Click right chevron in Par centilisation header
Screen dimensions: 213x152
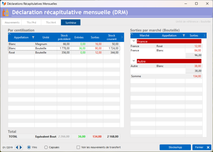pyautogui.click(x=122, y=37)
